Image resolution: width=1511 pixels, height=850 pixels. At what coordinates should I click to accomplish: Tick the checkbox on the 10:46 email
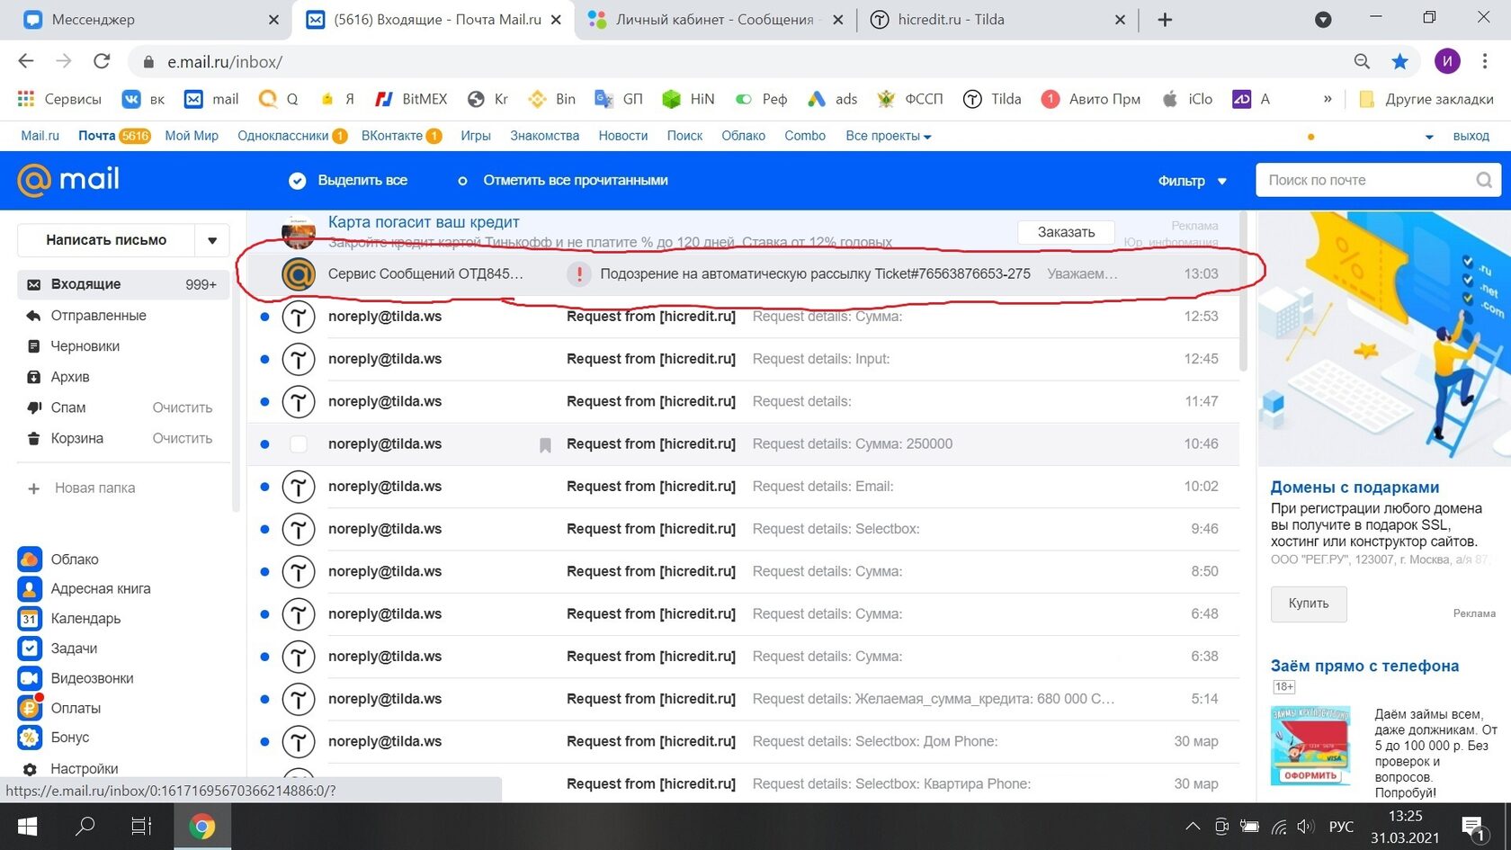(x=299, y=444)
